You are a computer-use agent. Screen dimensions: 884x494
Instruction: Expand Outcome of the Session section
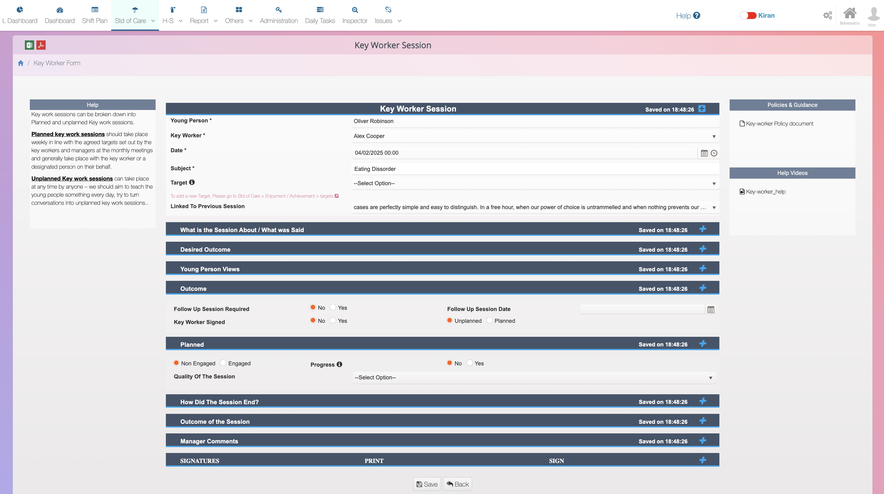(x=703, y=421)
